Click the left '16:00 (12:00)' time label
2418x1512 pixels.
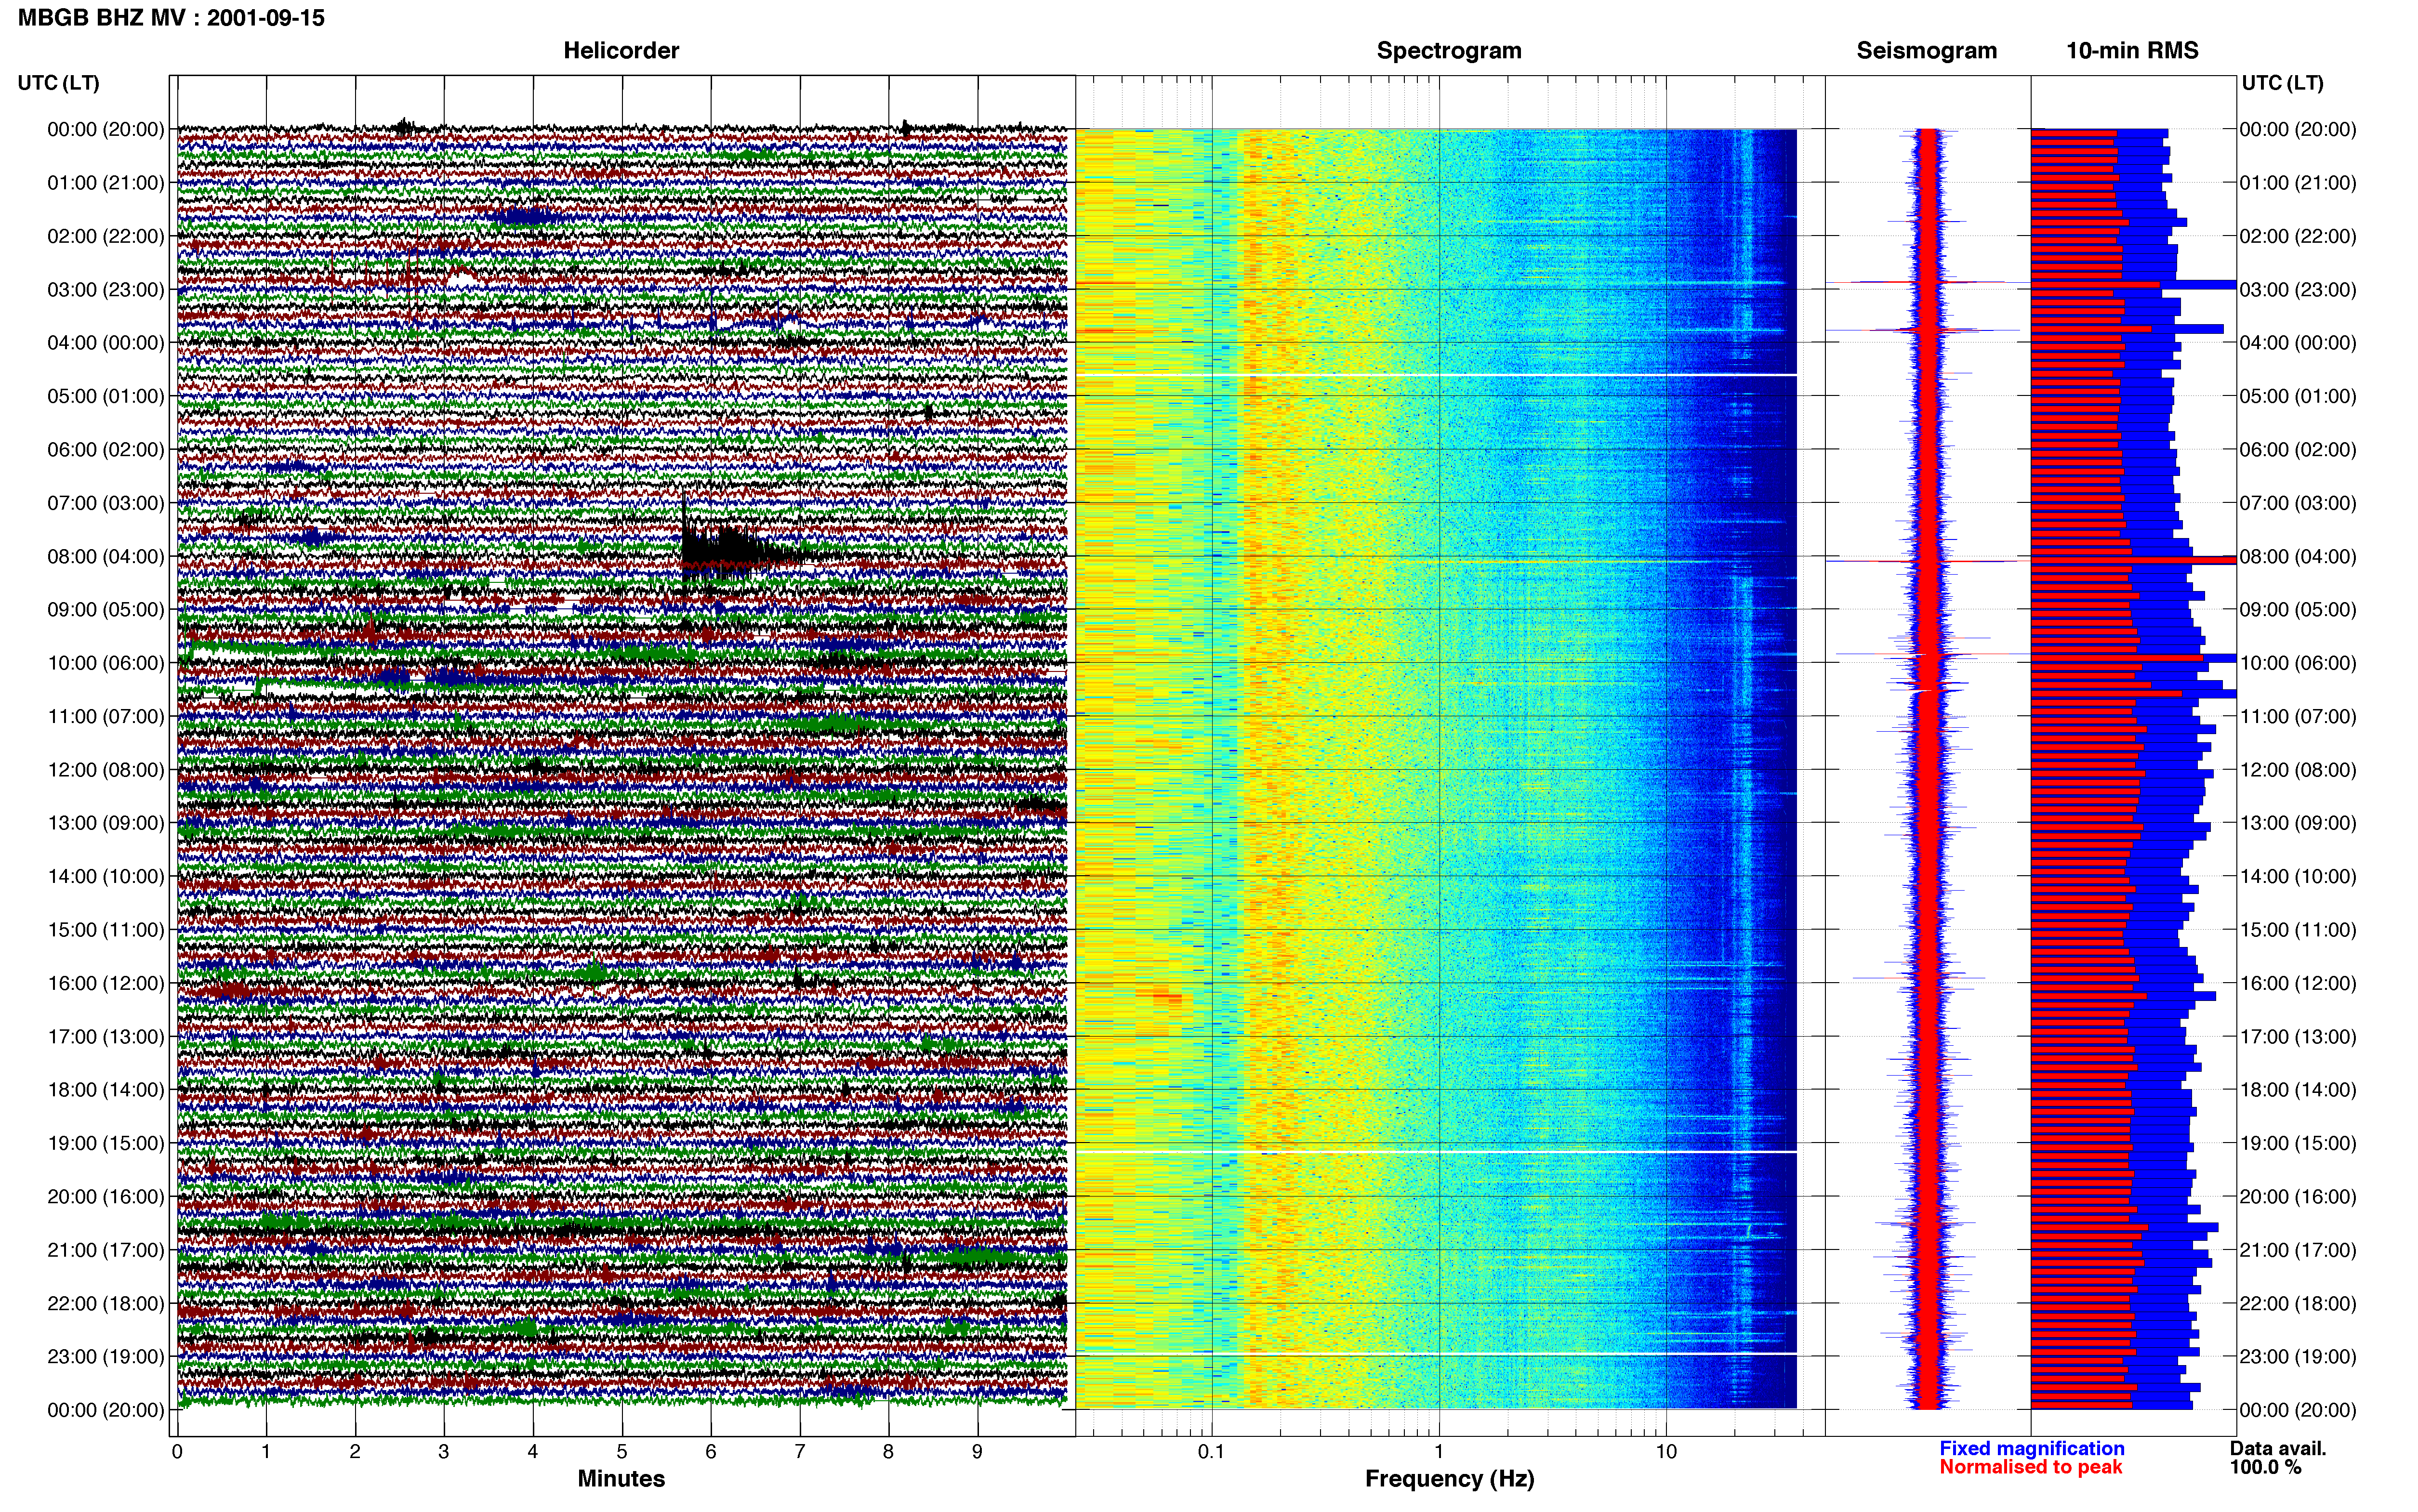click(106, 983)
